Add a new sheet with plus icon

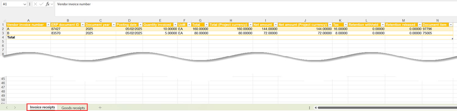100,107
